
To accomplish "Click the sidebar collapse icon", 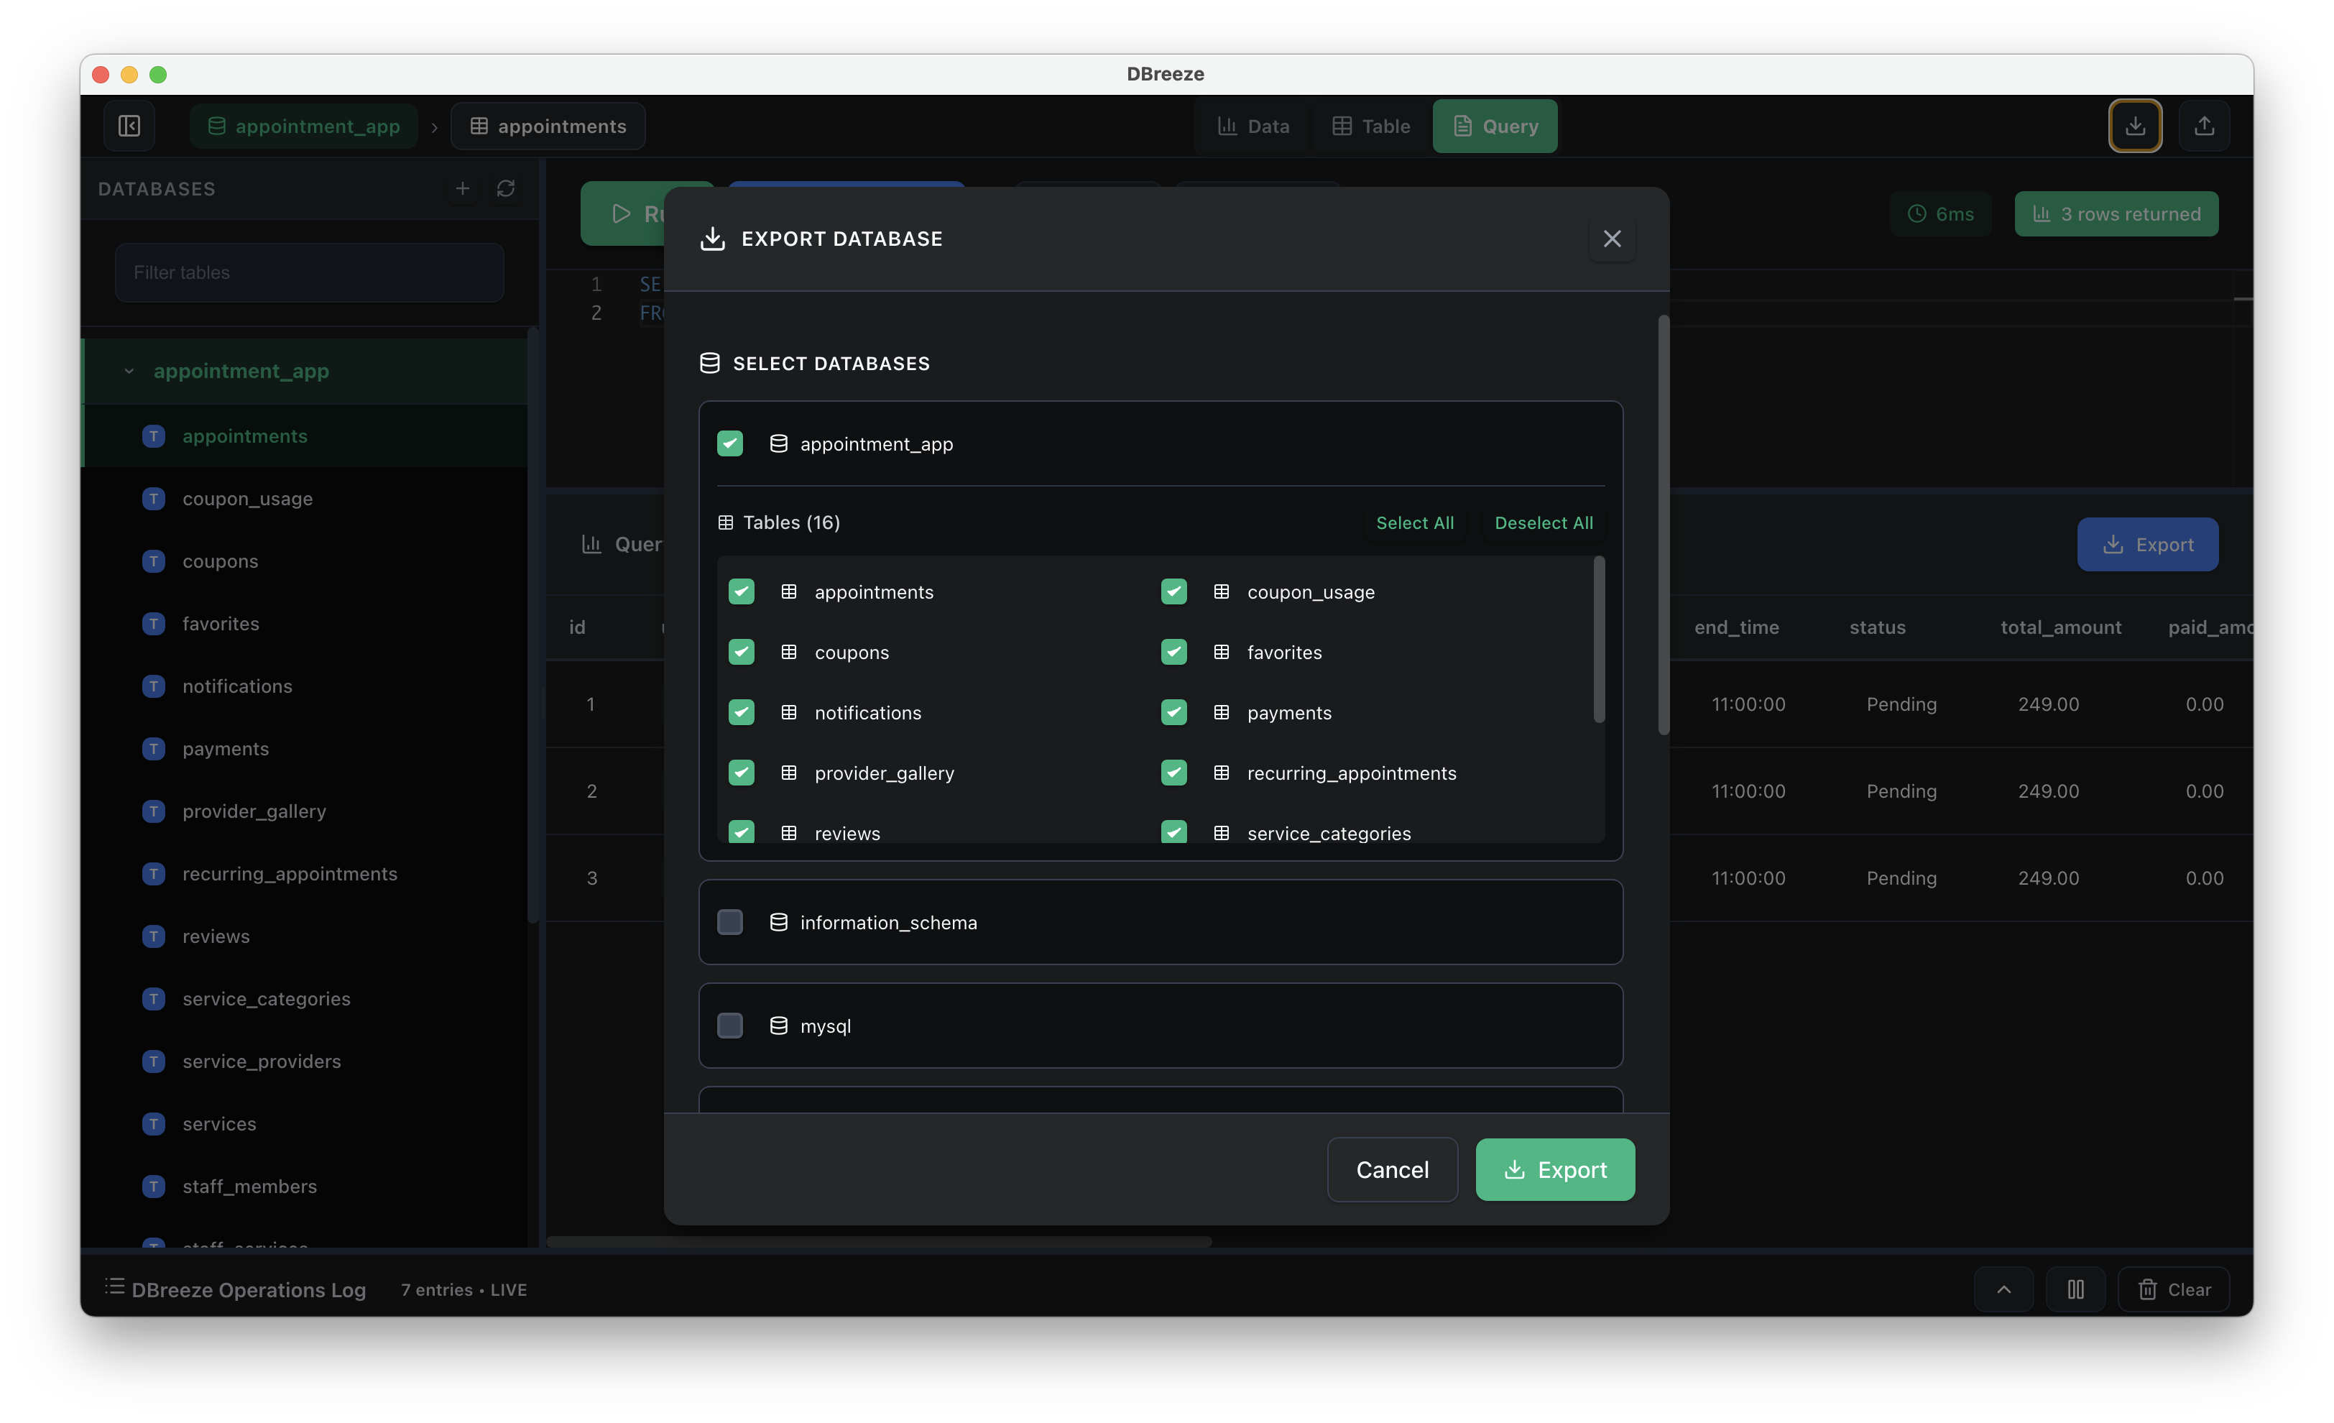I will 130,126.
